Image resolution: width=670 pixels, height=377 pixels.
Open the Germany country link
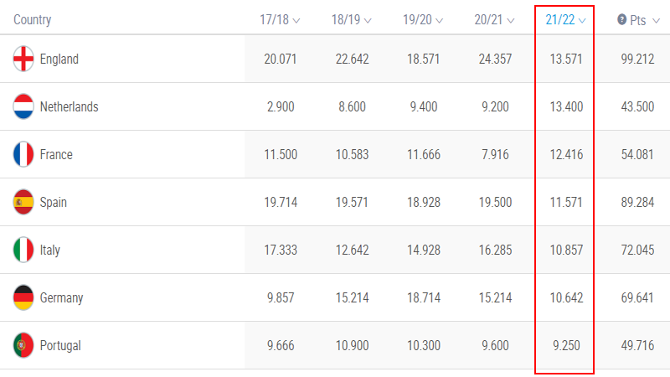tap(61, 298)
